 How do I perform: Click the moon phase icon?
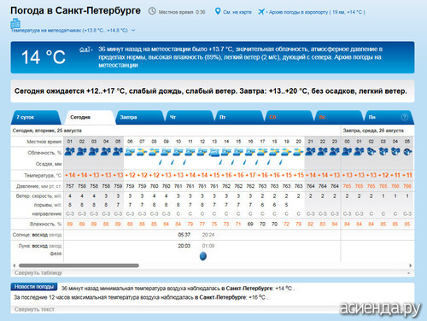[x=203, y=256]
